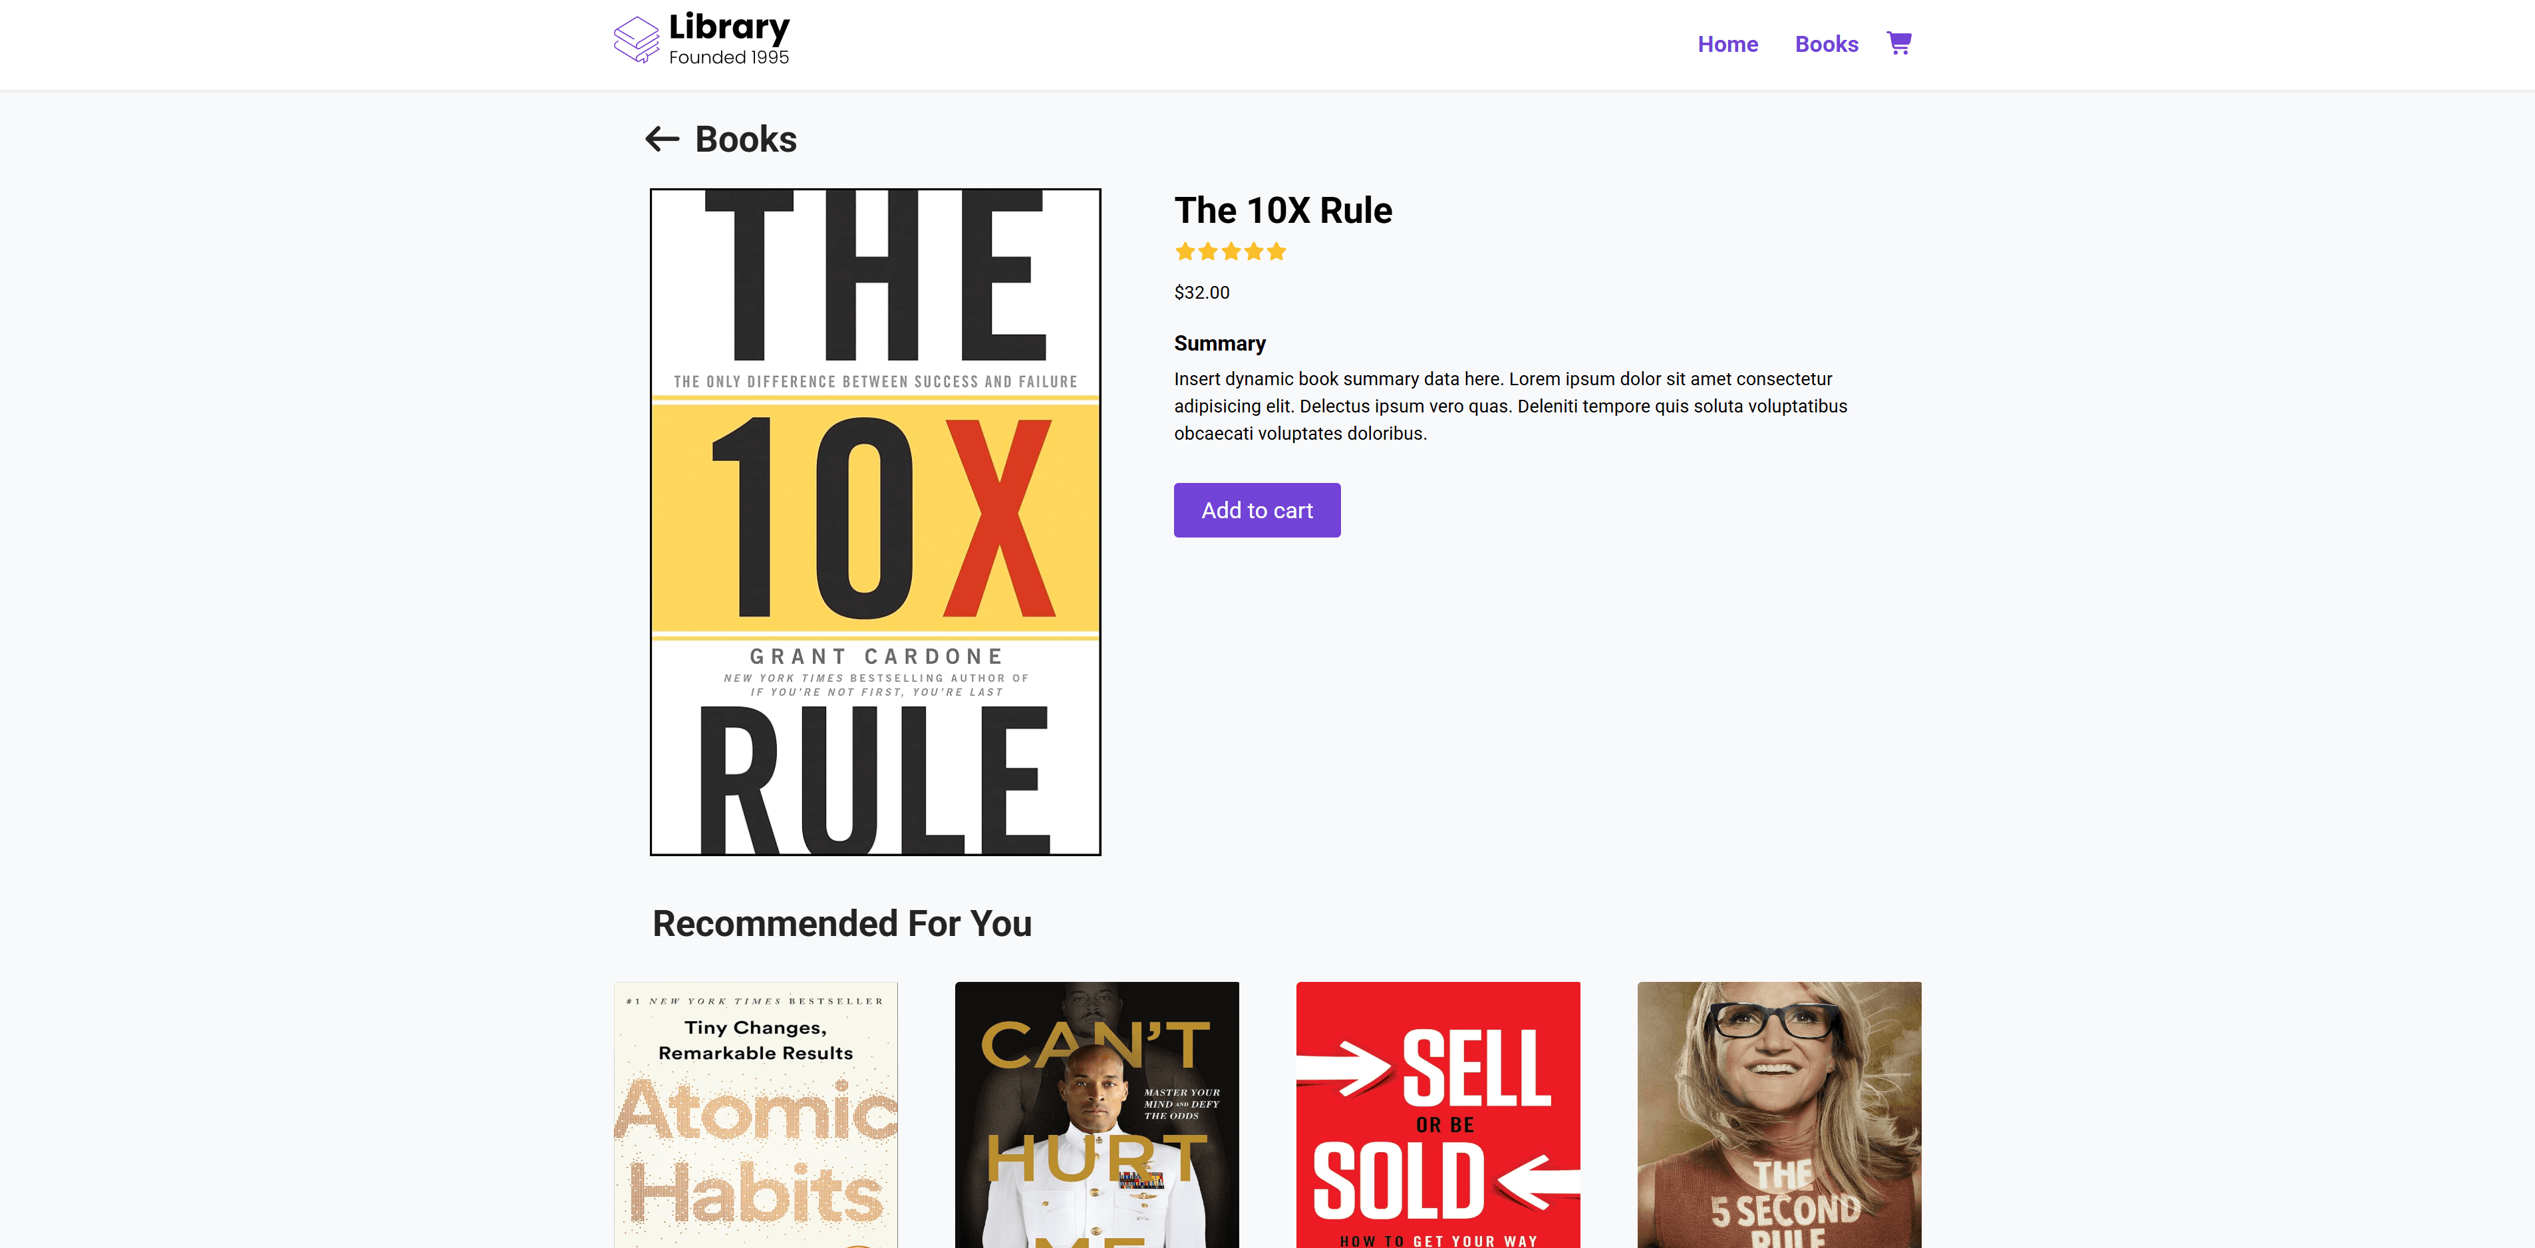This screenshot has height=1248, width=2535.
Task: Add The 10X Rule to cart
Action: [1257, 510]
